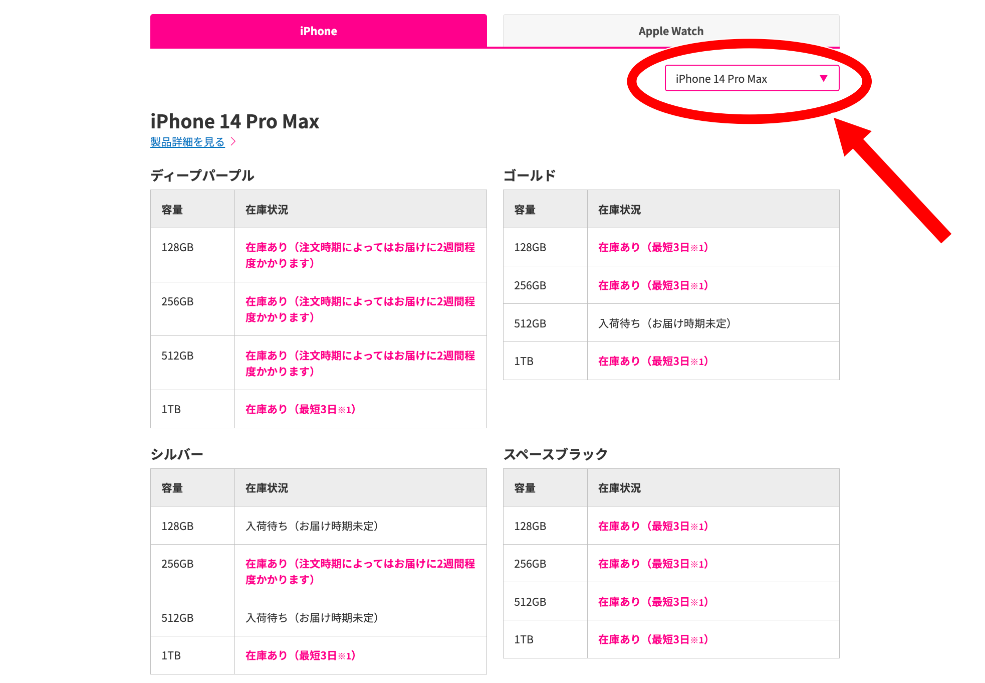
Task: Click 128GB capacity cell in ゴールド table
Action: coord(545,247)
